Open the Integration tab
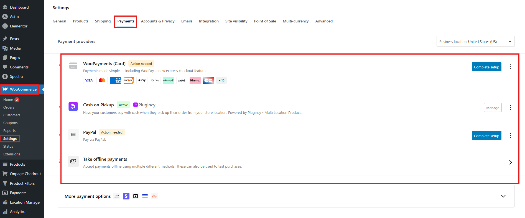The image size is (525, 218). coord(209,21)
